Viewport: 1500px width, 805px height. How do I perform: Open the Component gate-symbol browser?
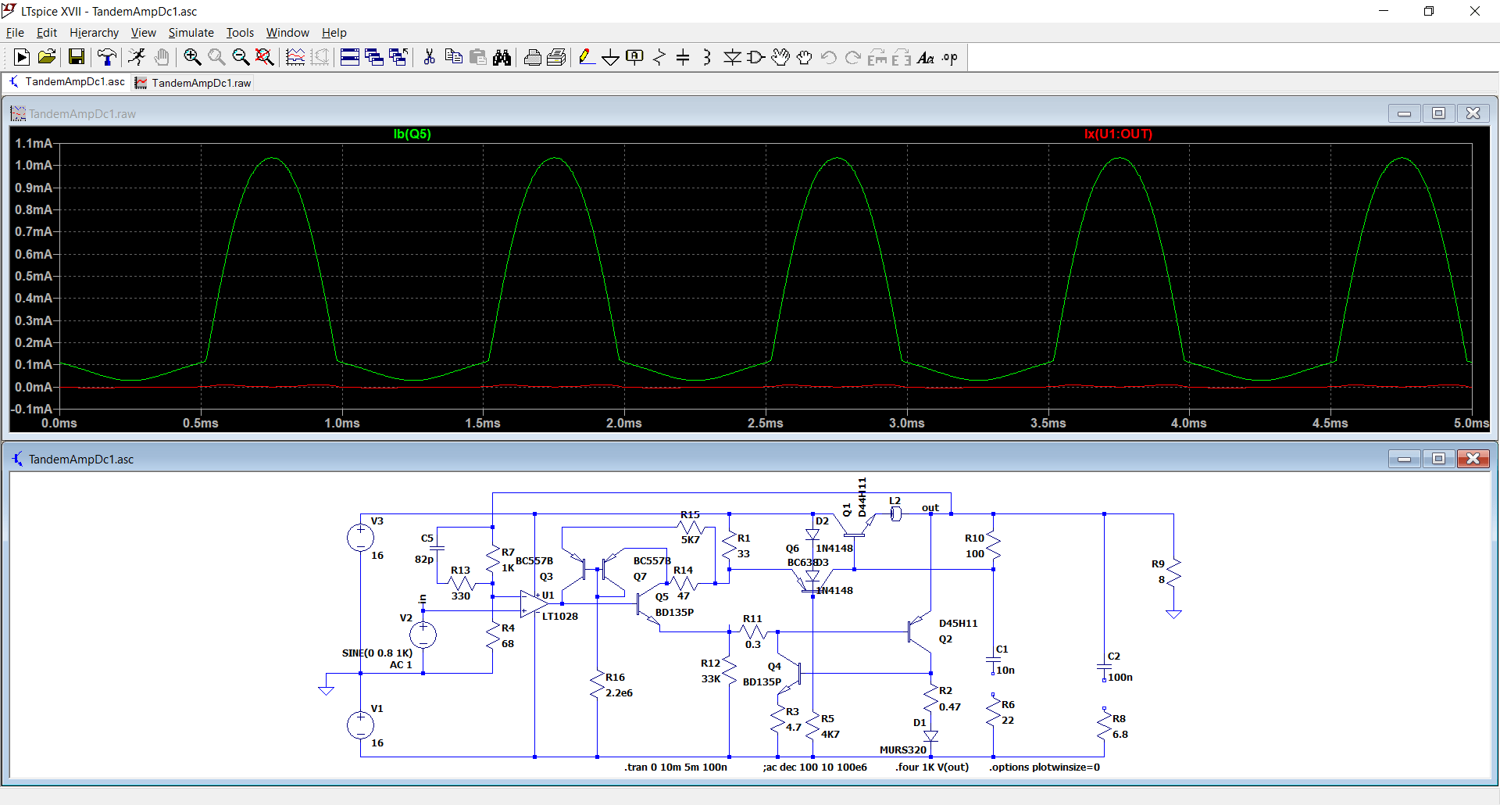coord(756,57)
